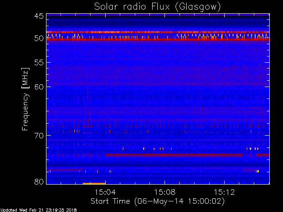Select the 60 frequency tick label
Viewport: 283px width, 212px height.
click(39, 87)
